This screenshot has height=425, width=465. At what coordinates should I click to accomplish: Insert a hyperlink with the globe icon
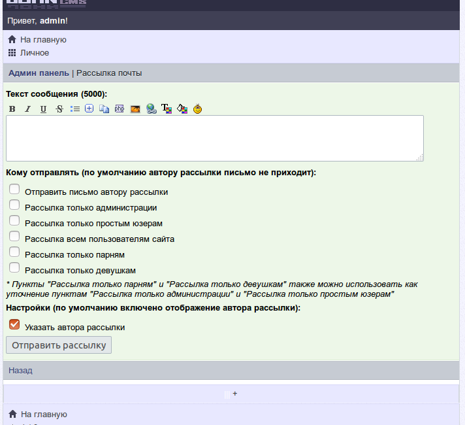coord(151,109)
